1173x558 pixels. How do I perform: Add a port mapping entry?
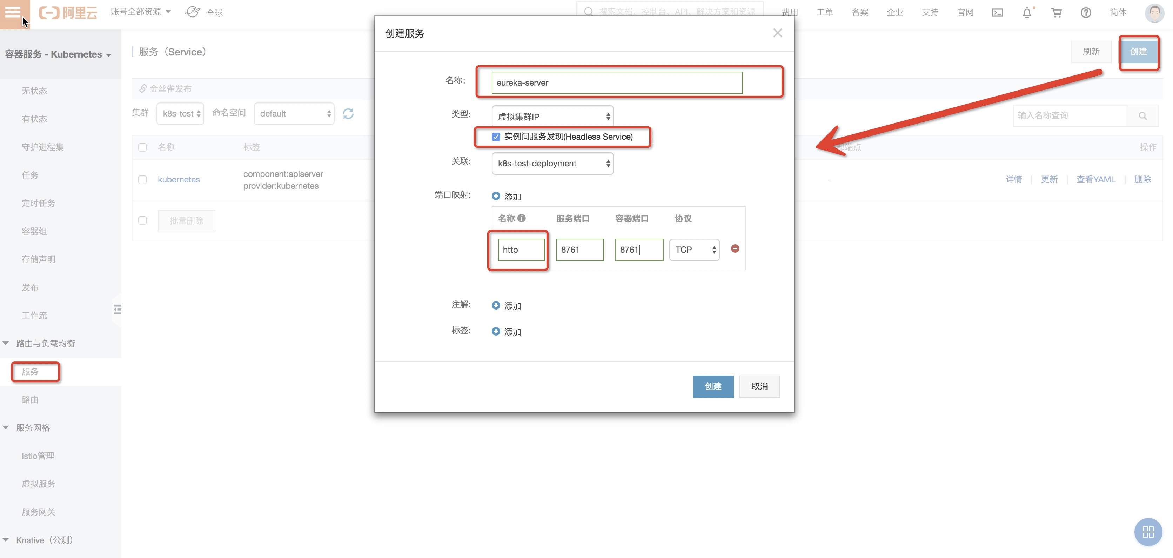point(507,196)
